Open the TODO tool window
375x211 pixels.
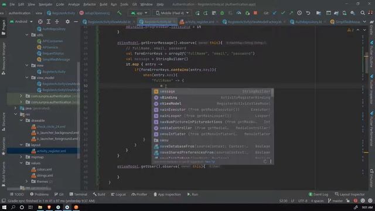[x=16, y=194]
